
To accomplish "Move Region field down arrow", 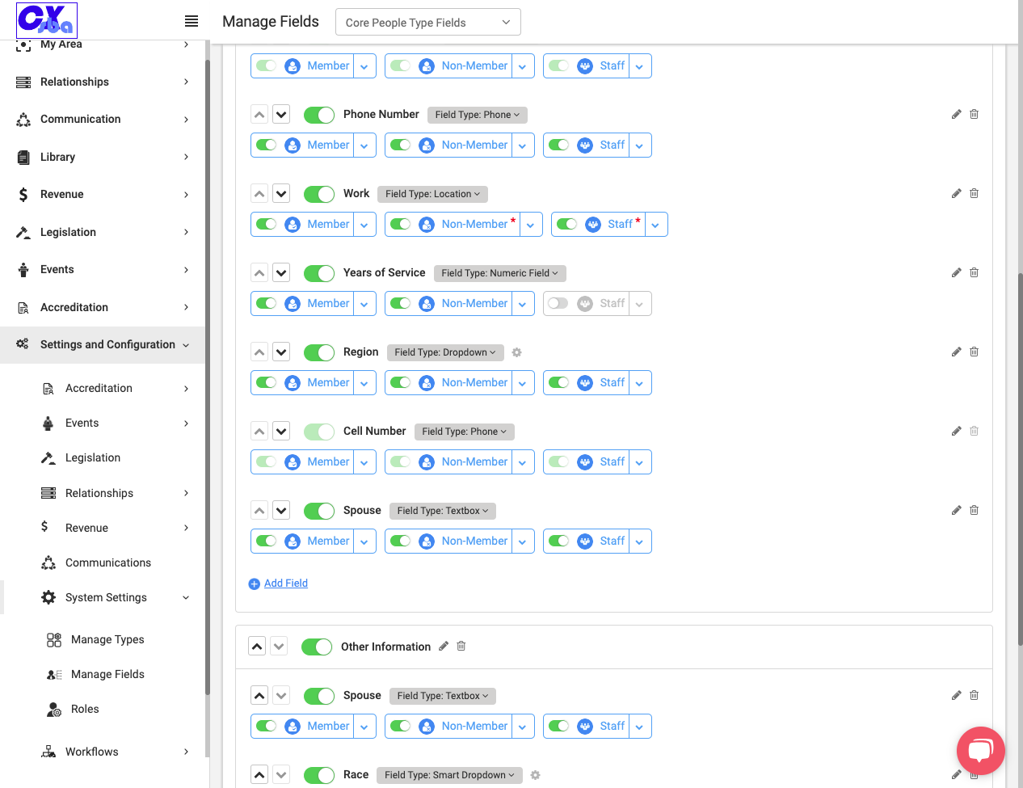I will pos(281,352).
